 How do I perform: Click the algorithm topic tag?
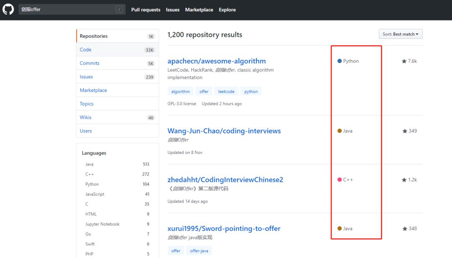click(180, 91)
